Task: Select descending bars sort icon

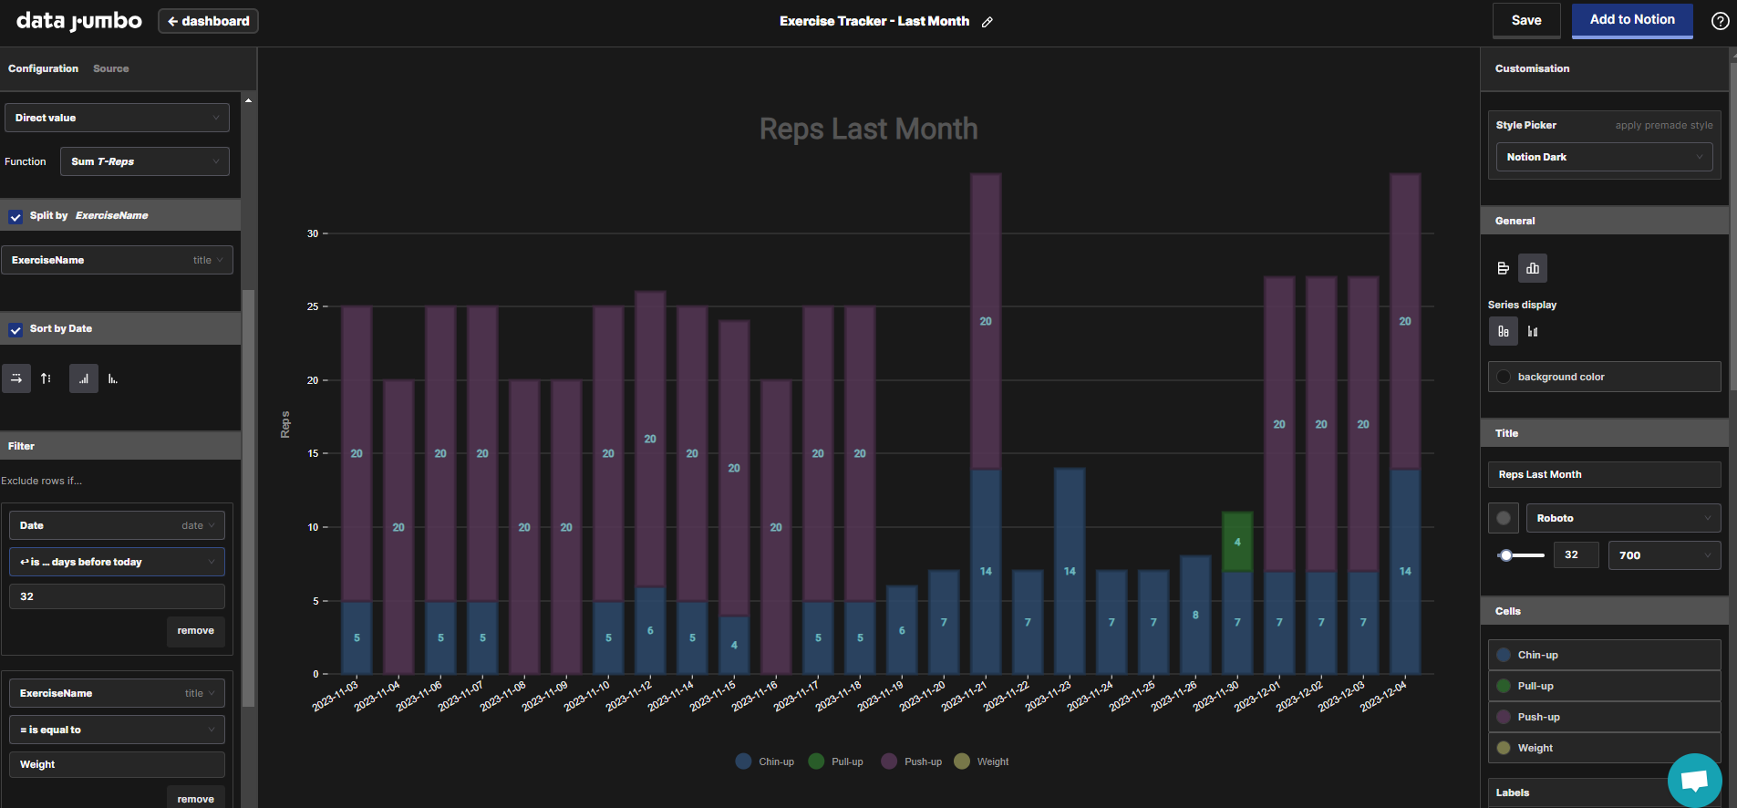Action: point(113,378)
